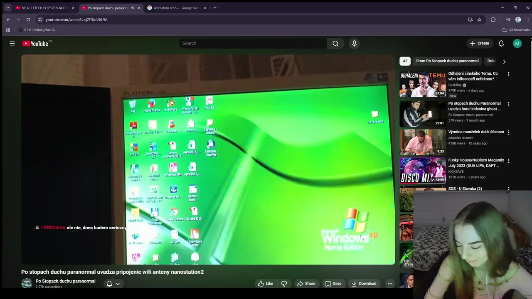The height and width of the screenshot is (299, 532).
Task: Save the video to a playlist
Action: coord(333,284)
